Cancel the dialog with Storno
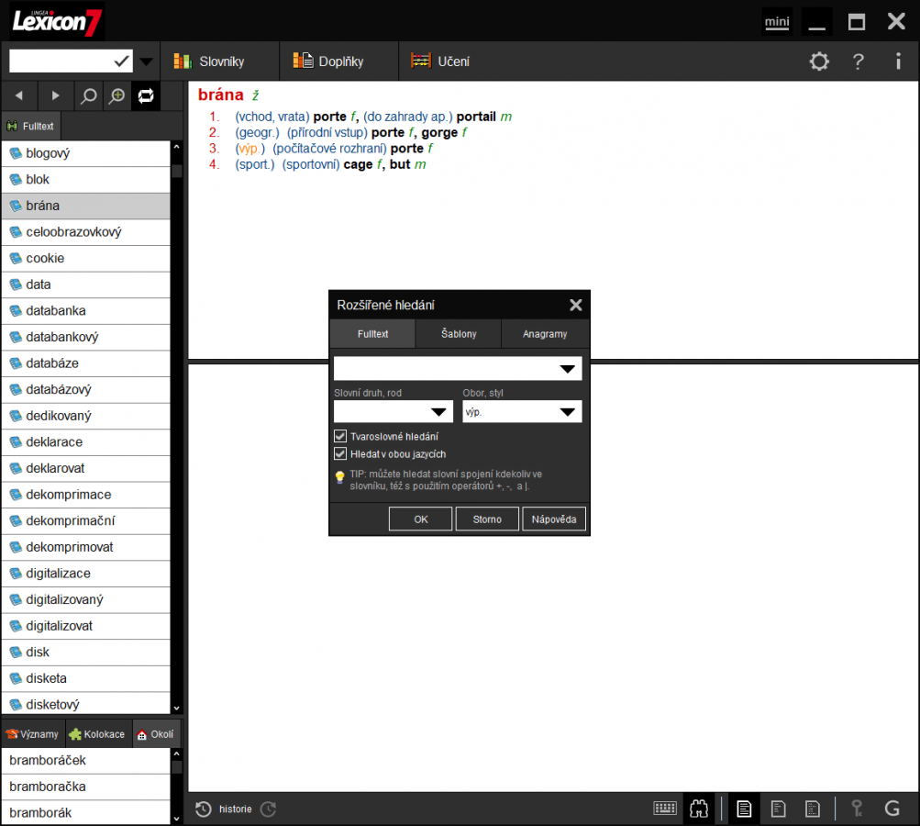This screenshot has width=920, height=826. click(486, 519)
